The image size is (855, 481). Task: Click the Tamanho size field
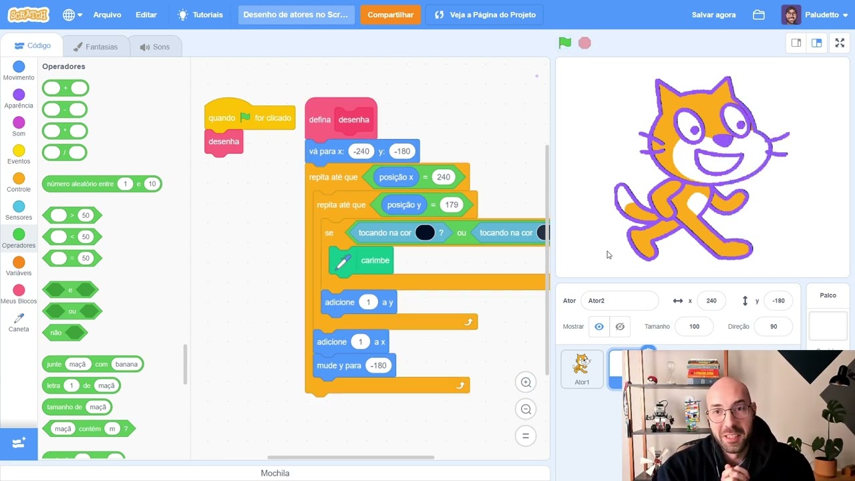point(694,327)
